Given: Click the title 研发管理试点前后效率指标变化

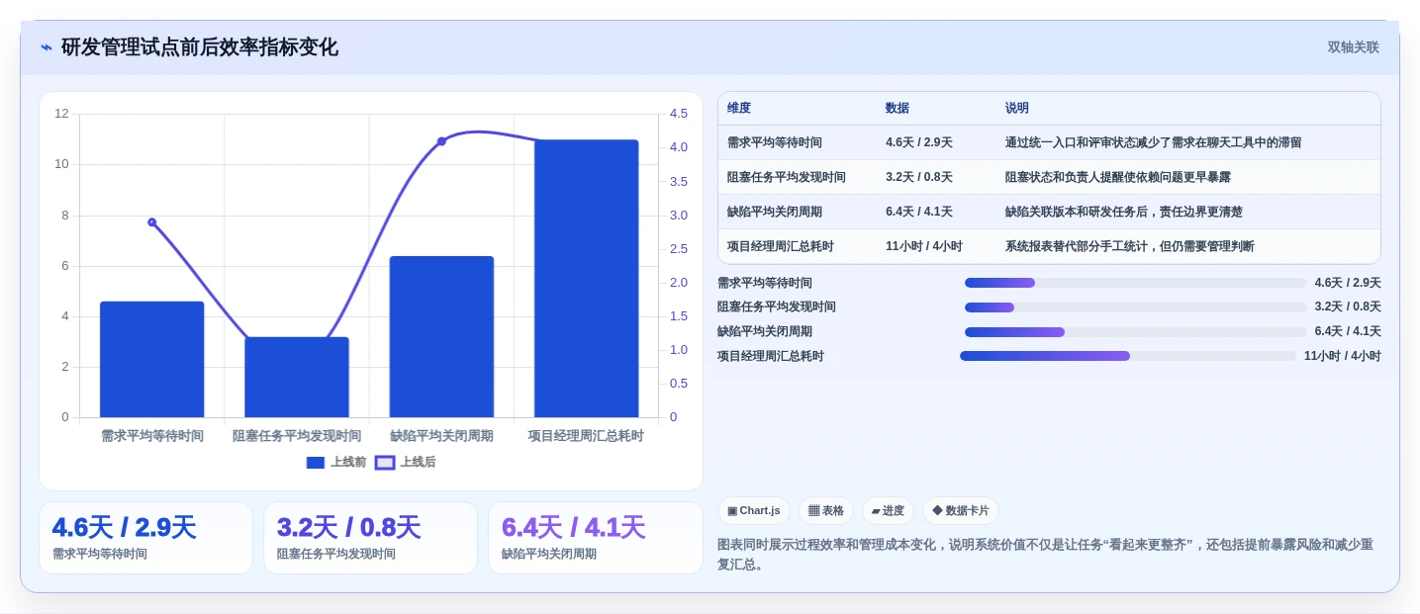Looking at the screenshot, I should [200, 47].
